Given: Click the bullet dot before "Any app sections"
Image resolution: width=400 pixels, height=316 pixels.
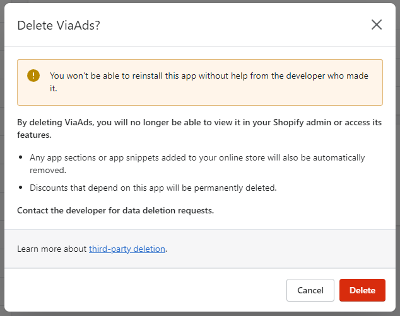Looking at the screenshot, I should coord(21,157).
